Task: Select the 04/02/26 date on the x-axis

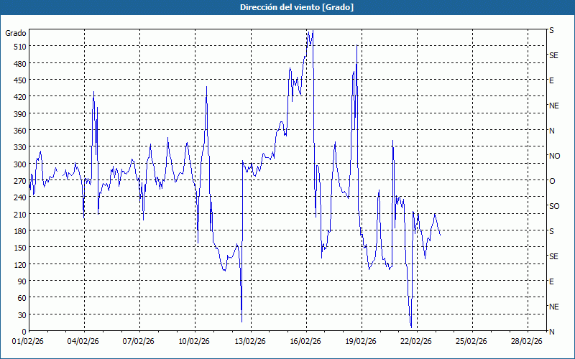Action: pos(83,342)
